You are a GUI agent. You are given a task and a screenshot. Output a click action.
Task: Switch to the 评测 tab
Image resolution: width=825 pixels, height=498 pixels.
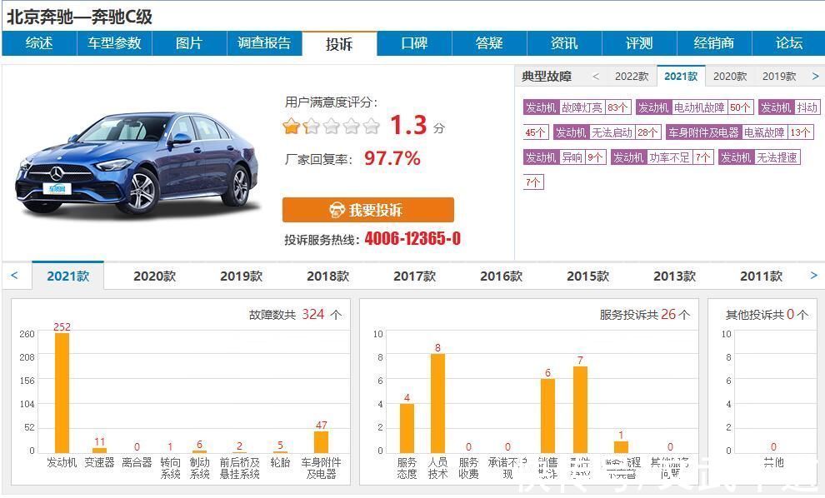click(x=639, y=43)
